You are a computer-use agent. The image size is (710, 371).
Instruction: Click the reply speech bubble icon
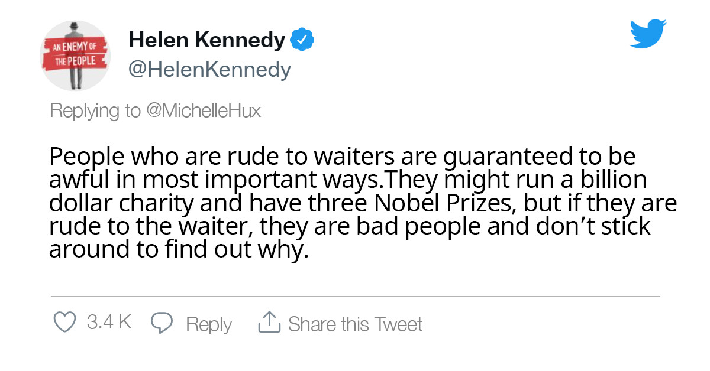click(162, 323)
